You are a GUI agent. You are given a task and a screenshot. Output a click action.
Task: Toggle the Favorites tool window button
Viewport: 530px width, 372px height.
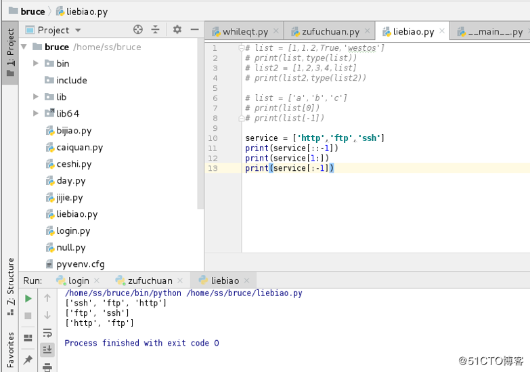coord(10,350)
